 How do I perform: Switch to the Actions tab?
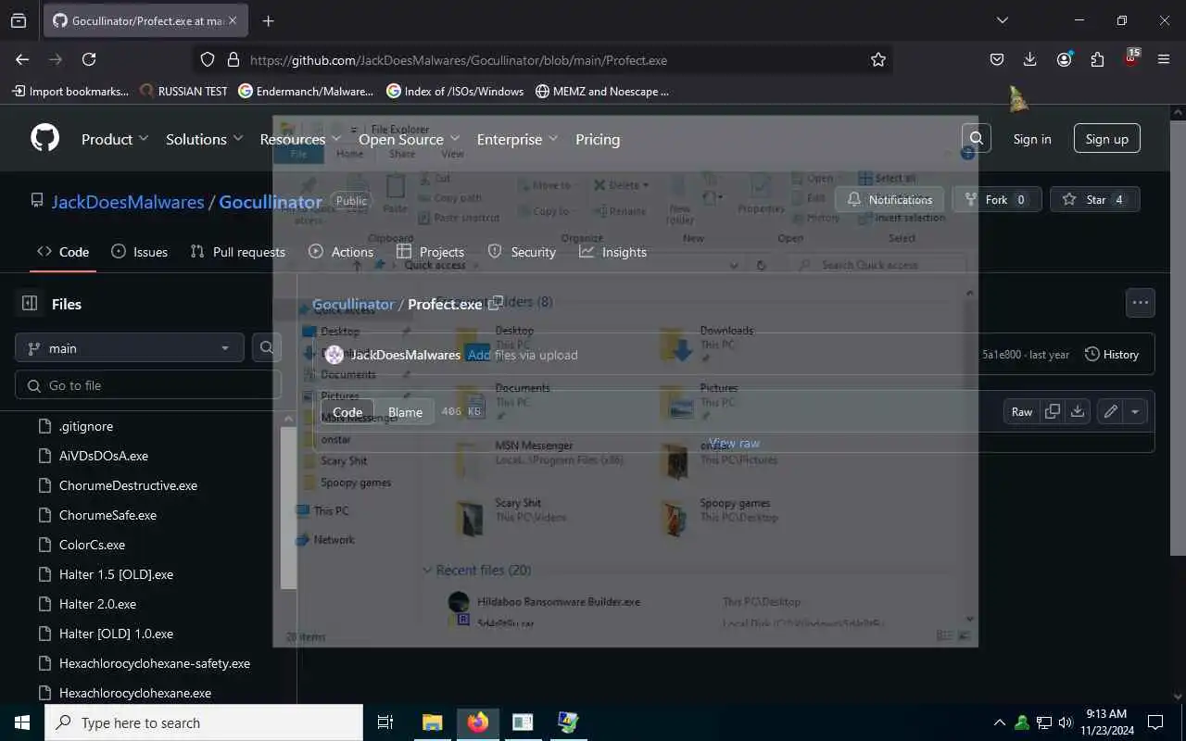[x=341, y=252]
